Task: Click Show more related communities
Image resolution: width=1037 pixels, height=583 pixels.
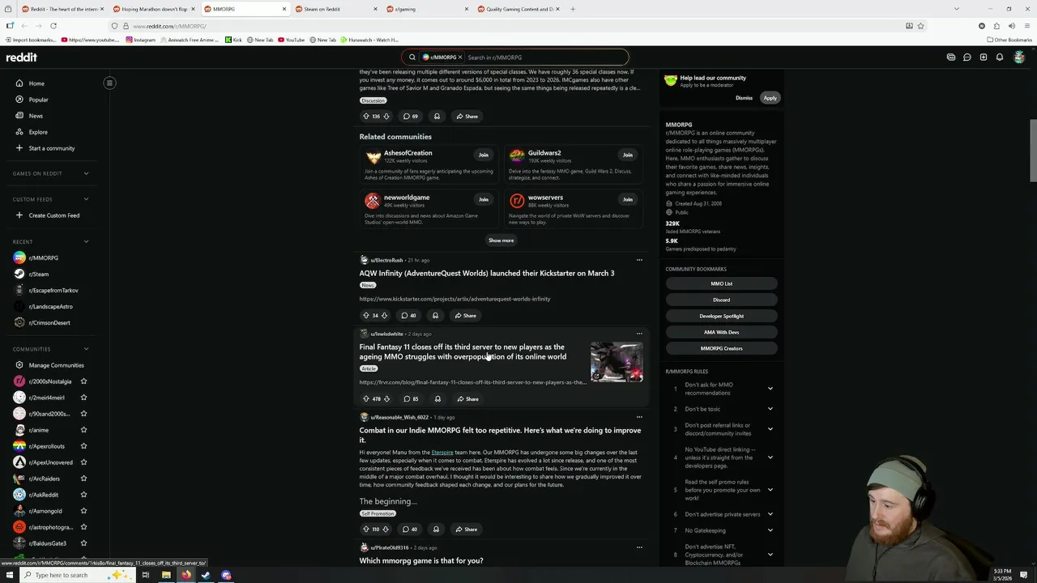Action: click(501, 240)
